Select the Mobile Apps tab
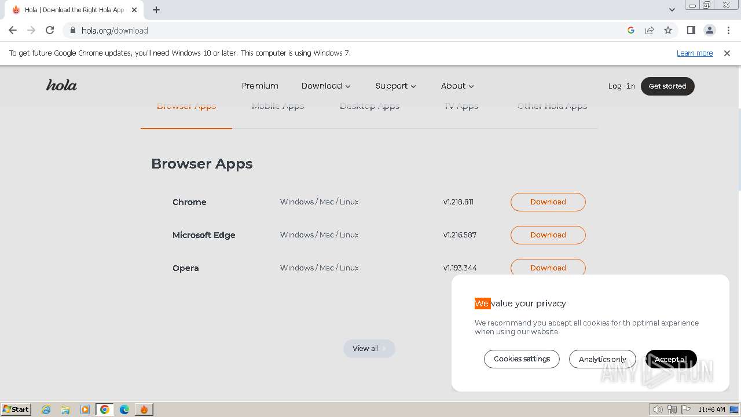741x417 pixels. tap(278, 108)
